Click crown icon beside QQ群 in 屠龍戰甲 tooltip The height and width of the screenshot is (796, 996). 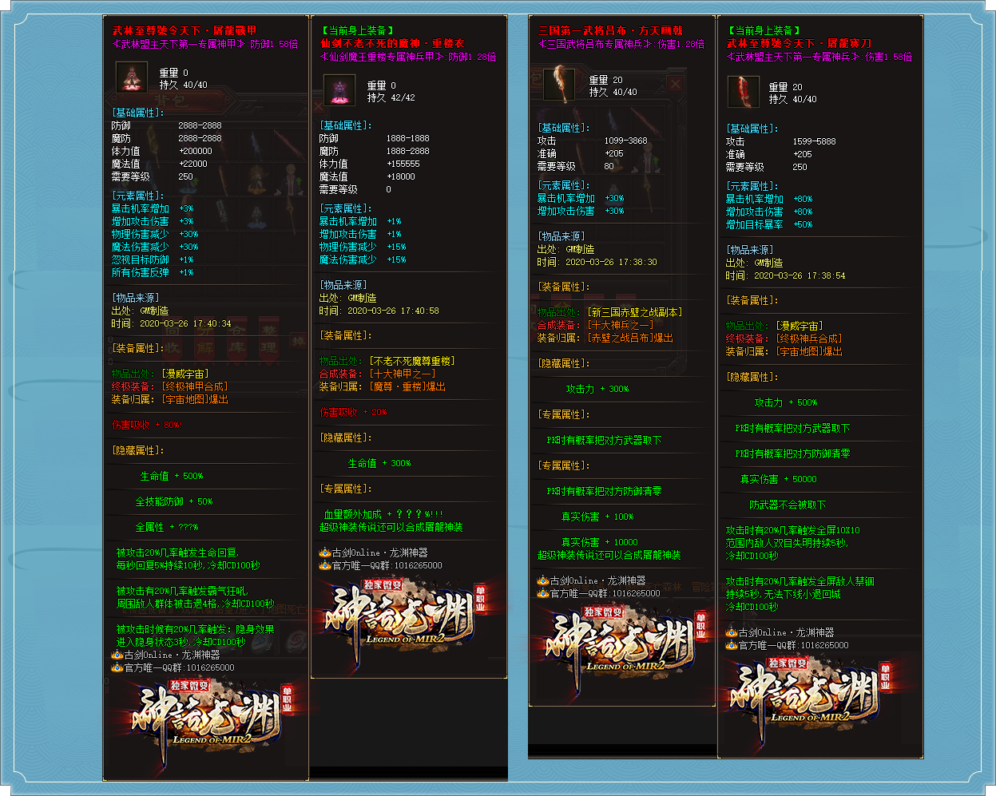117,667
